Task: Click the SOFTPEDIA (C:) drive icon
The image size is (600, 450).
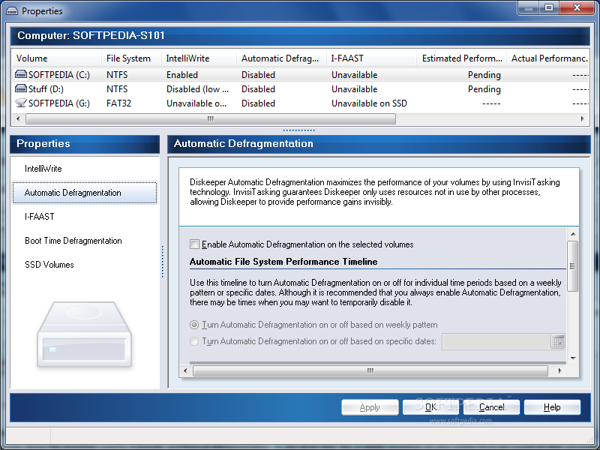Action: pyautogui.click(x=21, y=74)
